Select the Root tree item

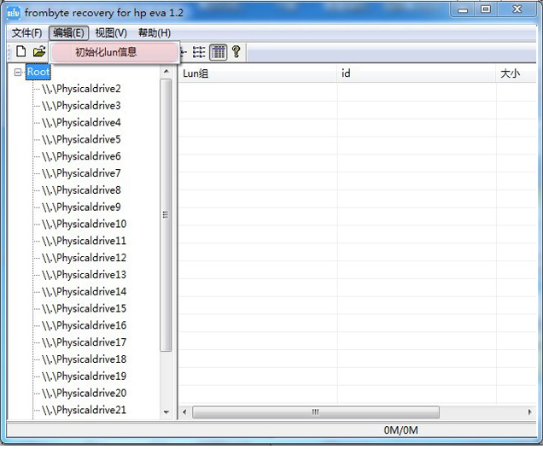pyautogui.click(x=38, y=72)
